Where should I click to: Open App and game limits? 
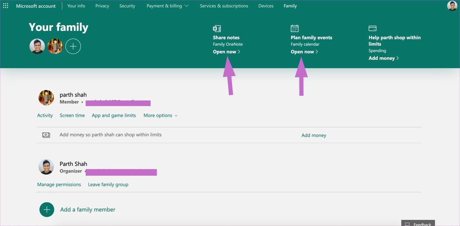point(114,115)
